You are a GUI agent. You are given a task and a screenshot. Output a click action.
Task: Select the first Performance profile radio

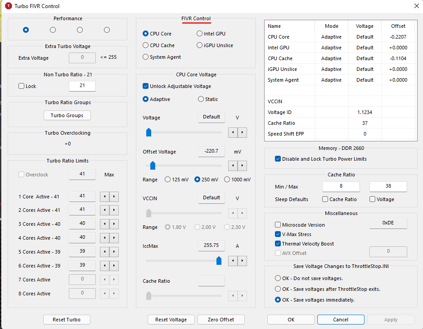pyautogui.click(x=26, y=30)
